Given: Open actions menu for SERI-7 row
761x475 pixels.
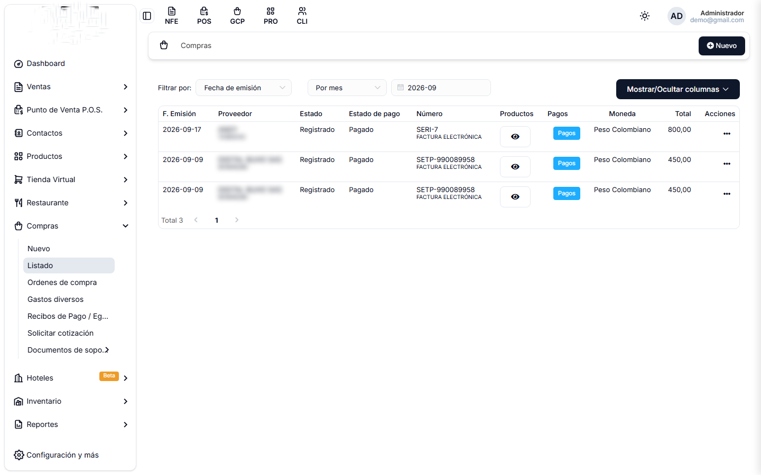Looking at the screenshot, I should point(727,134).
